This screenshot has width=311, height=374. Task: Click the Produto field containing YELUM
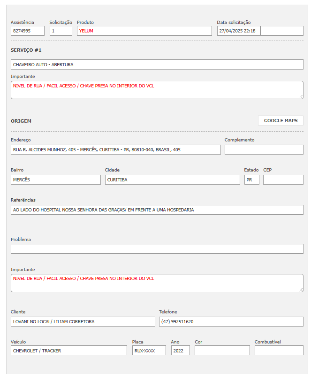pos(144,31)
